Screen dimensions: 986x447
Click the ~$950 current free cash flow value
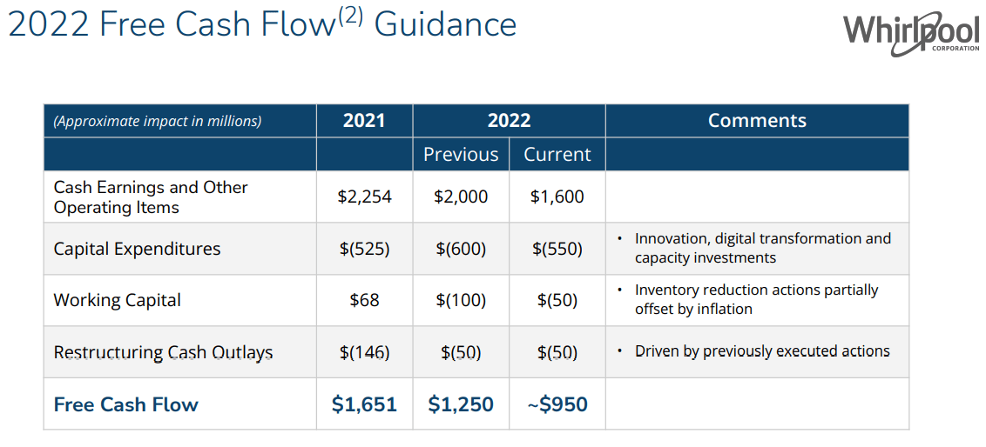click(557, 404)
